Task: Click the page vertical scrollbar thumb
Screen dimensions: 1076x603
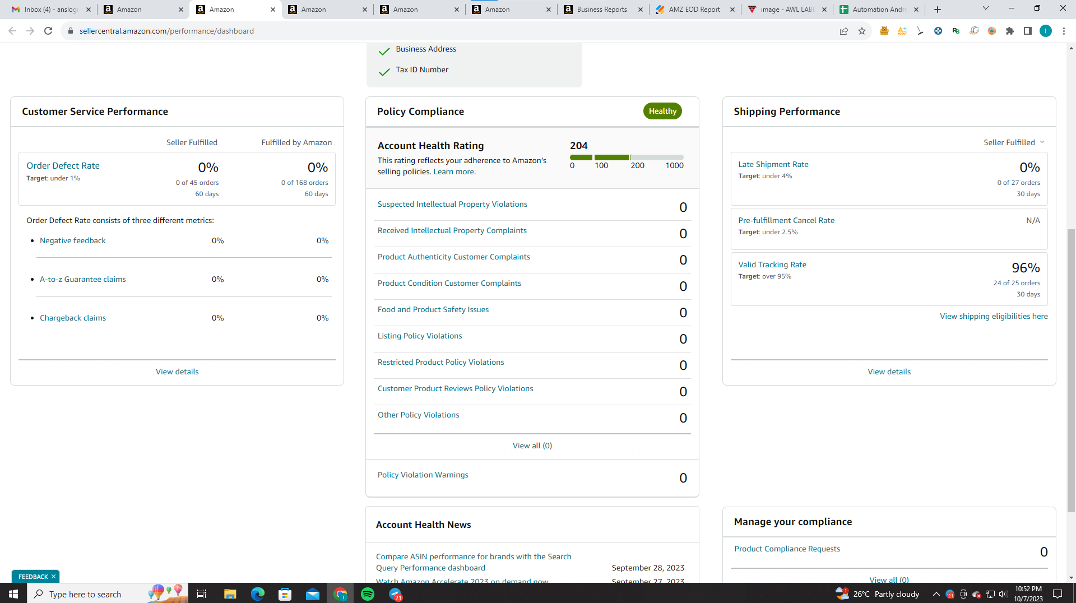Action: pos(1071,370)
